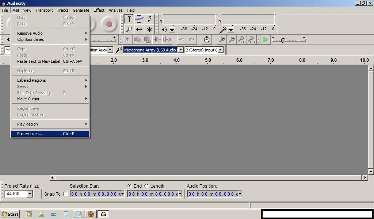
Task: Open the Clip Boundaries submenu
Action: click(x=50, y=39)
